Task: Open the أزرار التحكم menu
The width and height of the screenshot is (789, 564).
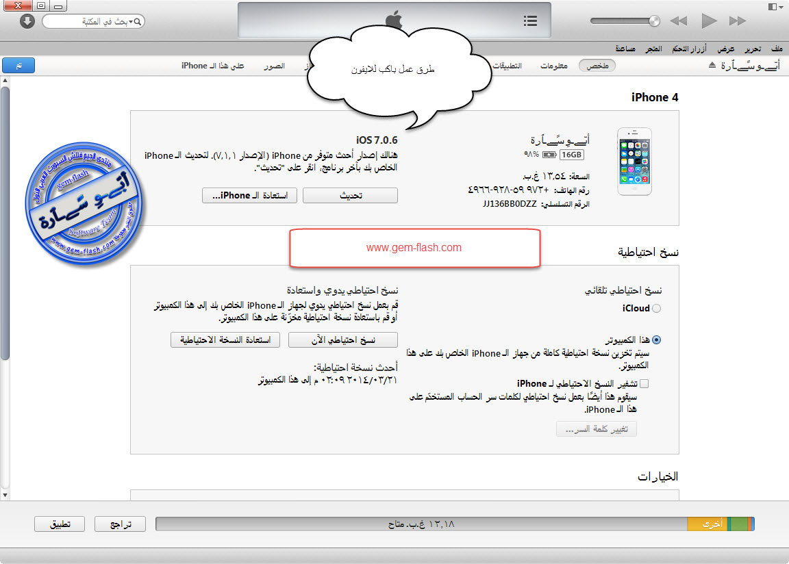Action: pos(690,49)
